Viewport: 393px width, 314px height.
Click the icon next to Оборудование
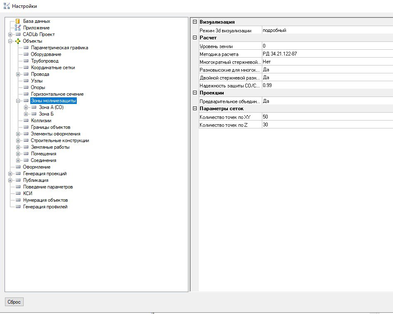coord(26,54)
